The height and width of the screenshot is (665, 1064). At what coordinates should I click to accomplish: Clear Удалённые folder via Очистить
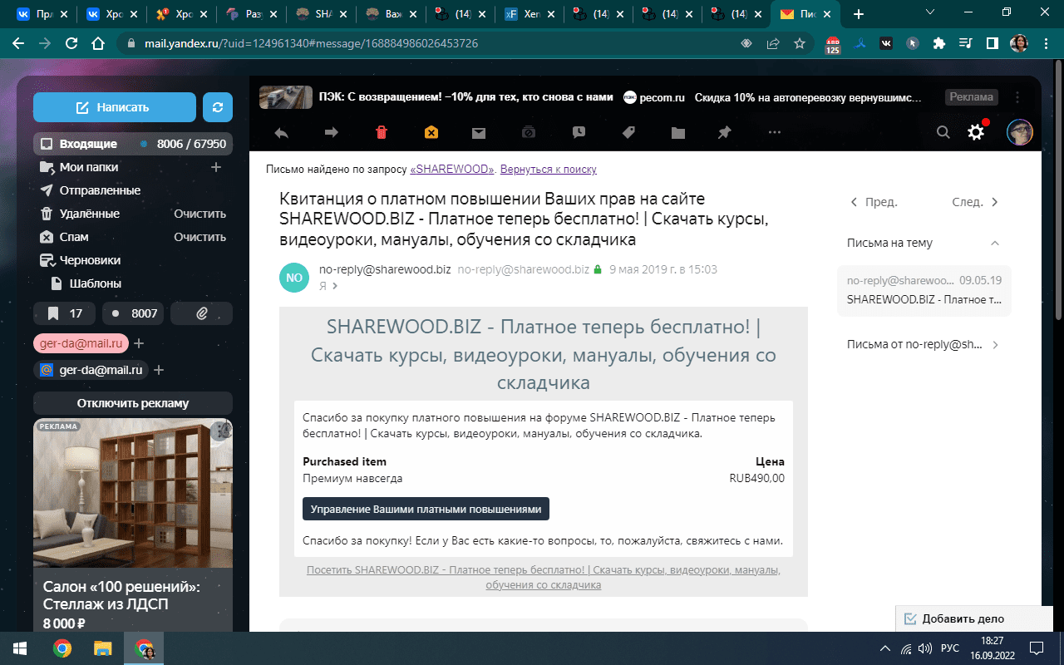pyautogui.click(x=199, y=214)
